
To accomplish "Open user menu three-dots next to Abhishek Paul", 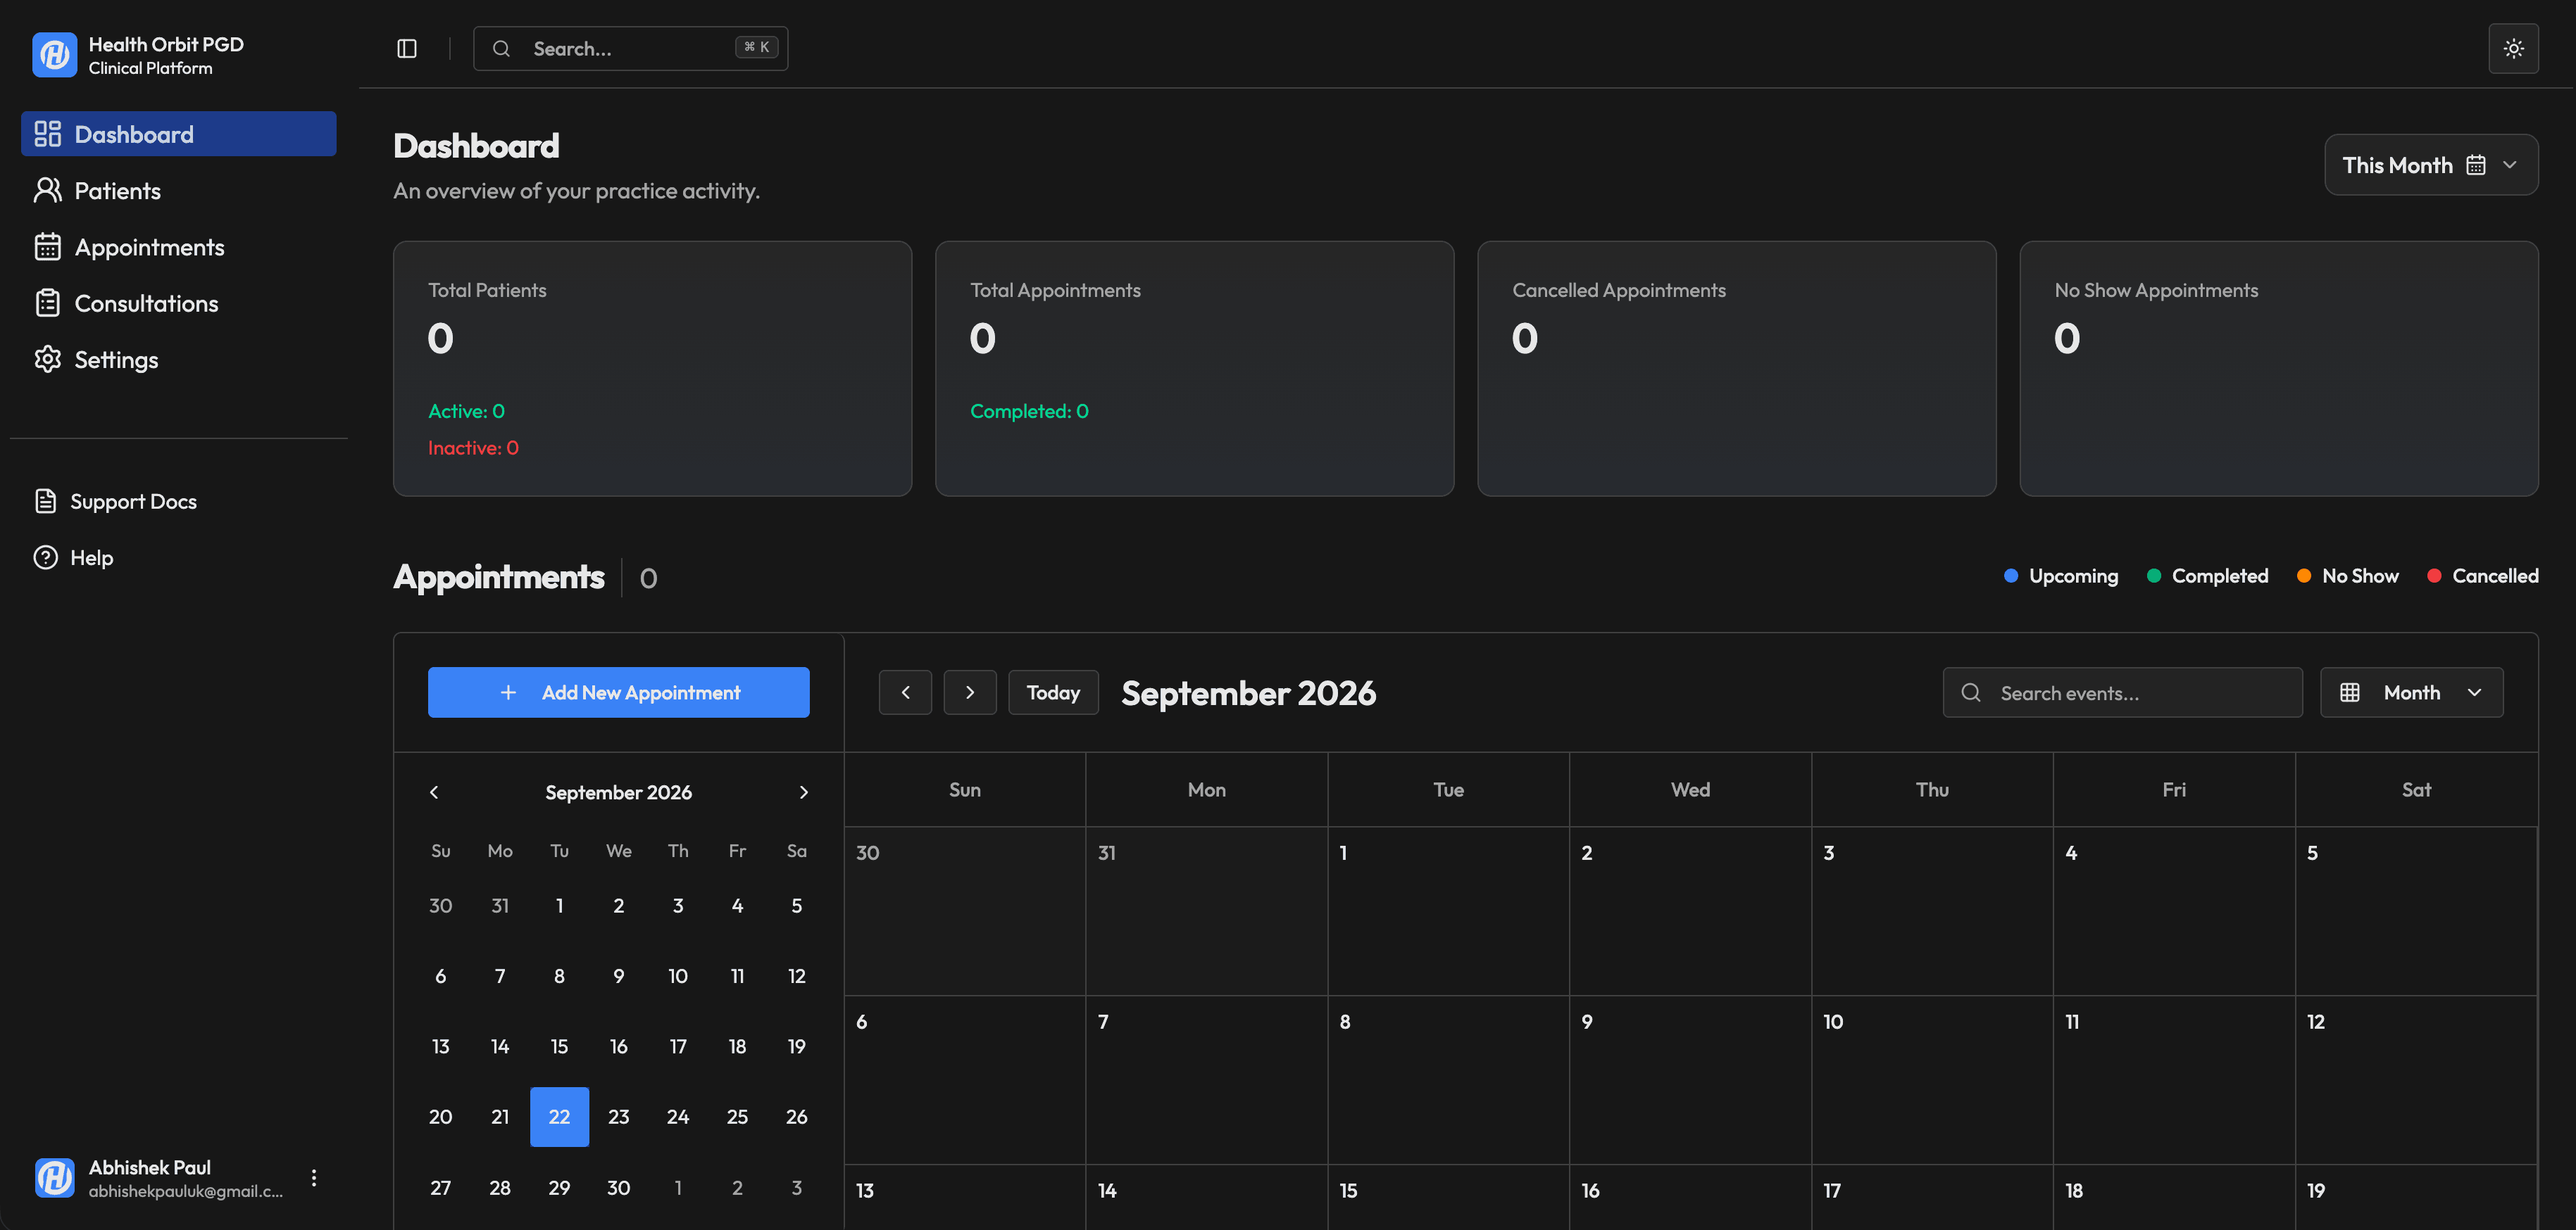I will 314,1178.
